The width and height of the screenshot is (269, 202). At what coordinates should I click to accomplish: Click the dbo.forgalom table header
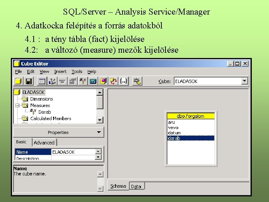click(191, 116)
